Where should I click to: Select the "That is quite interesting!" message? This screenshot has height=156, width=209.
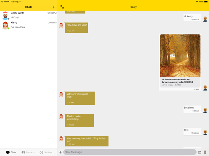pyautogui.click(x=79, y=120)
